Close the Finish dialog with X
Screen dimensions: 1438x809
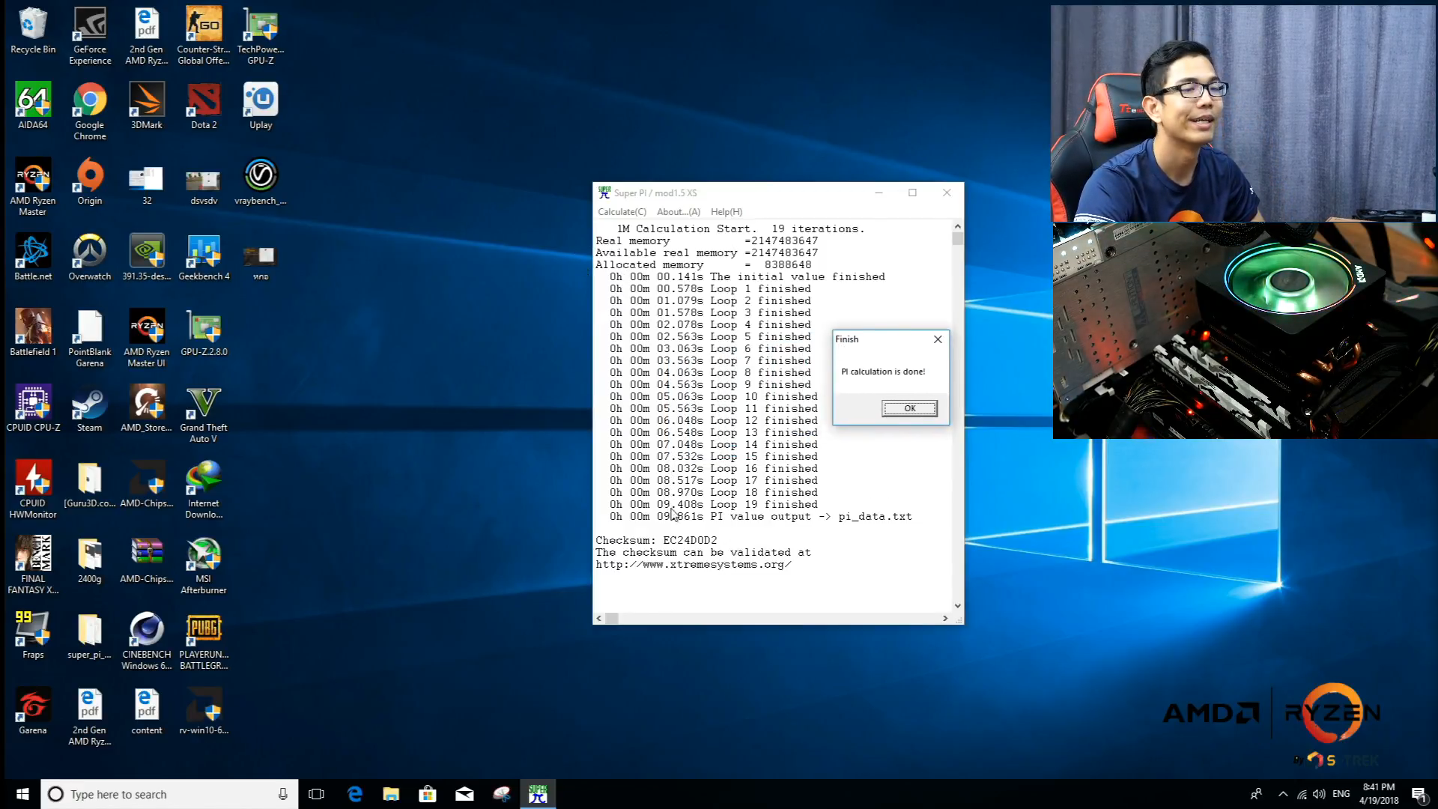point(938,339)
